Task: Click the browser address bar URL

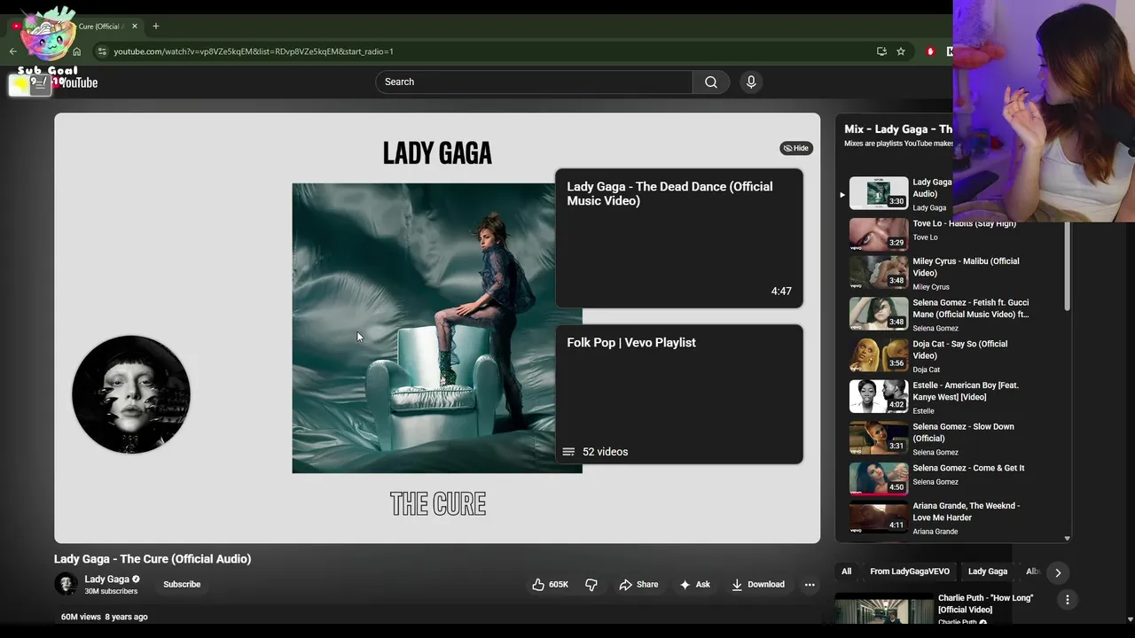Action: point(254,51)
